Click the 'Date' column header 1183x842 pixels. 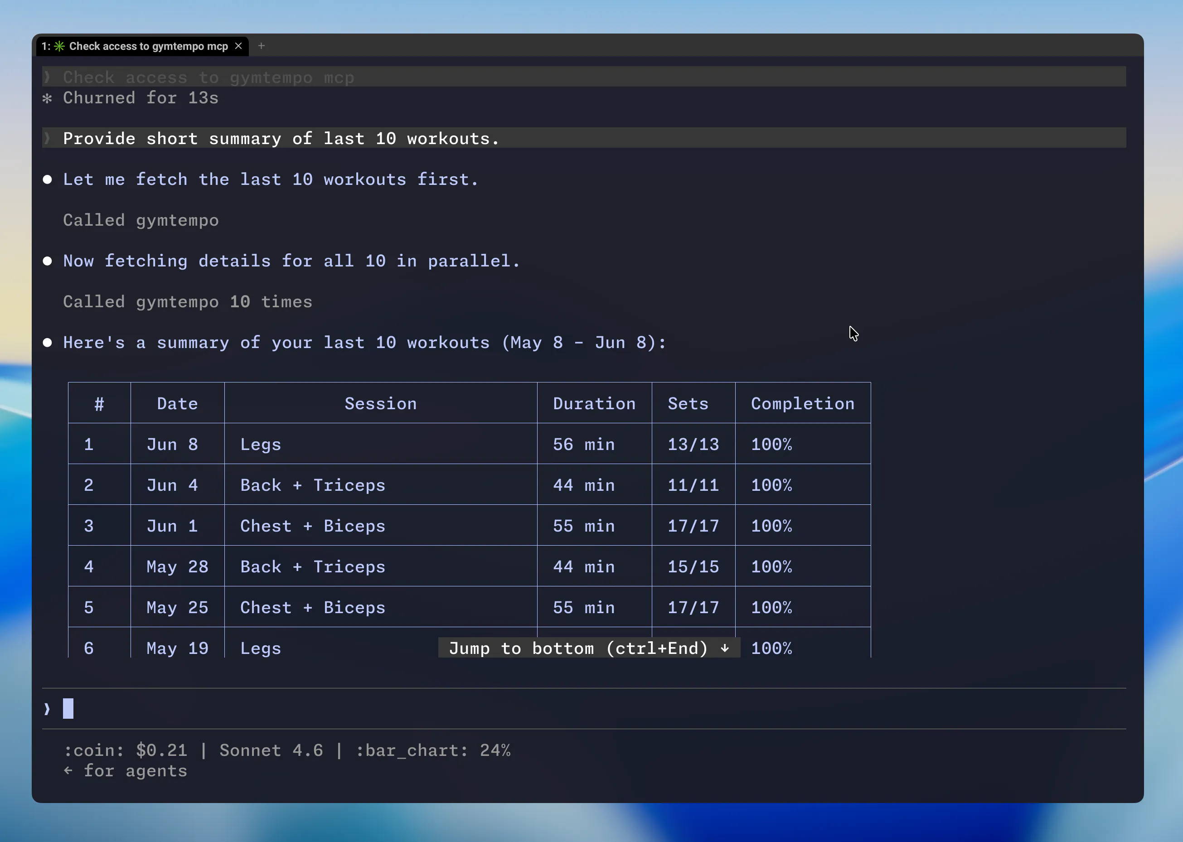[177, 403]
